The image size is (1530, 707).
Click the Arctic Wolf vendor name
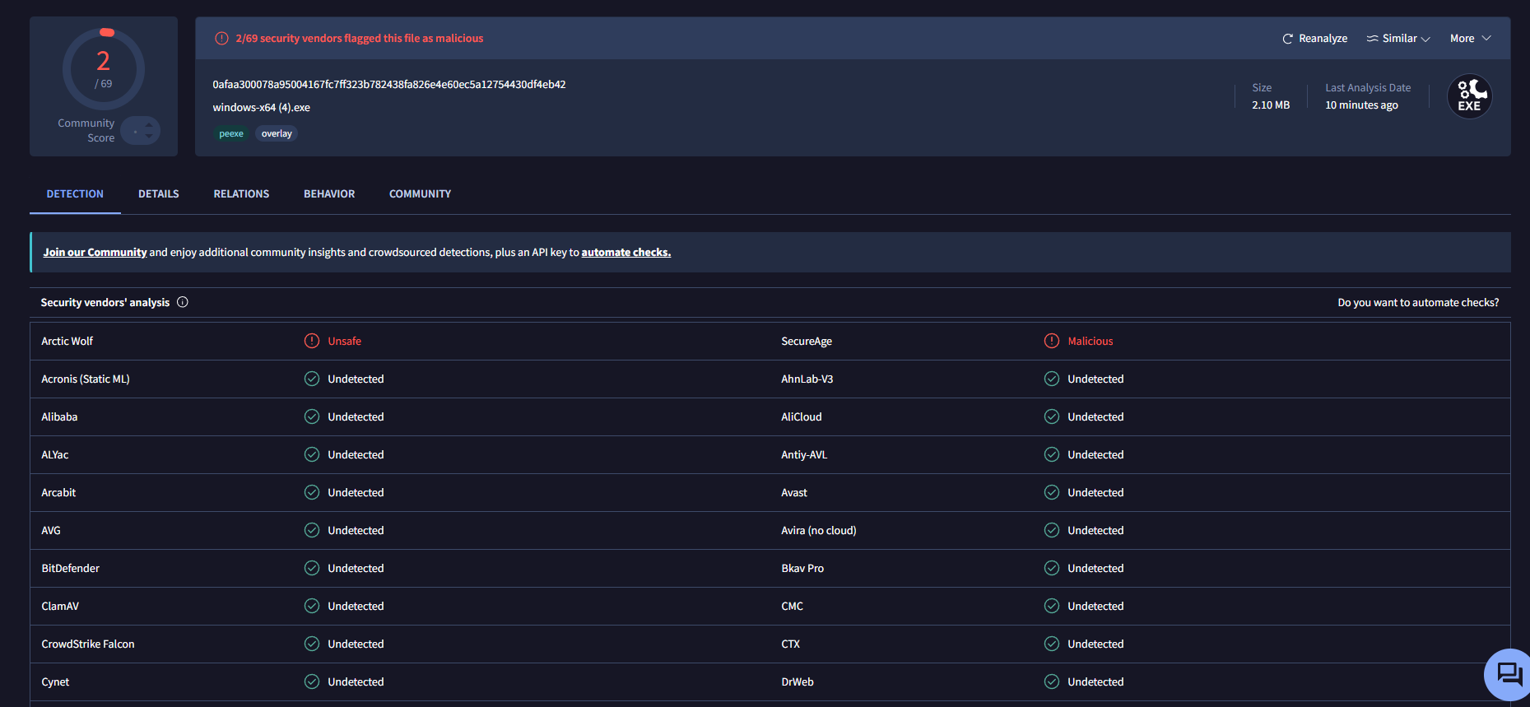point(67,342)
